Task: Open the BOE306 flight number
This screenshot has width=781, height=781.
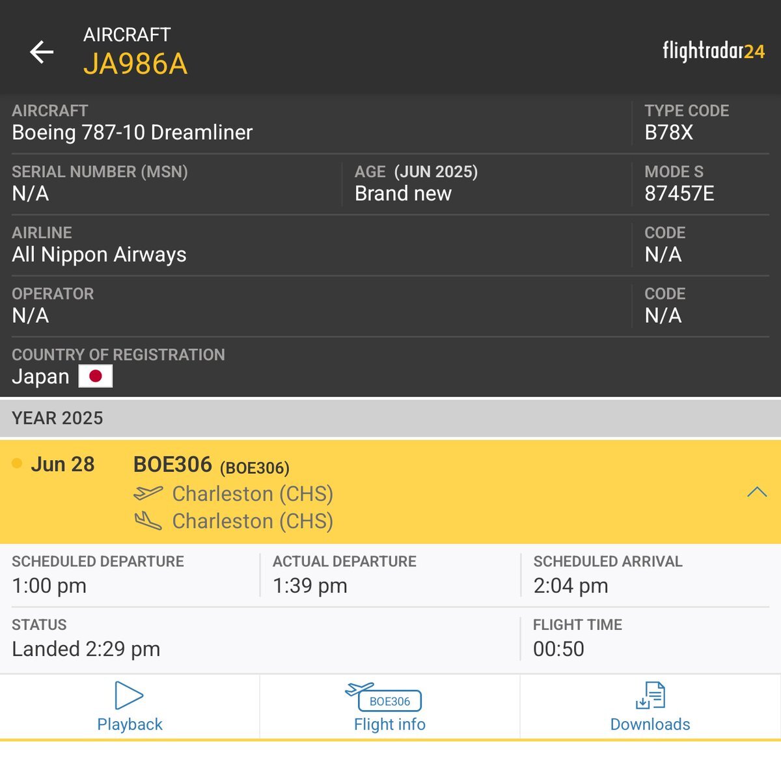Action: point(172,465)
